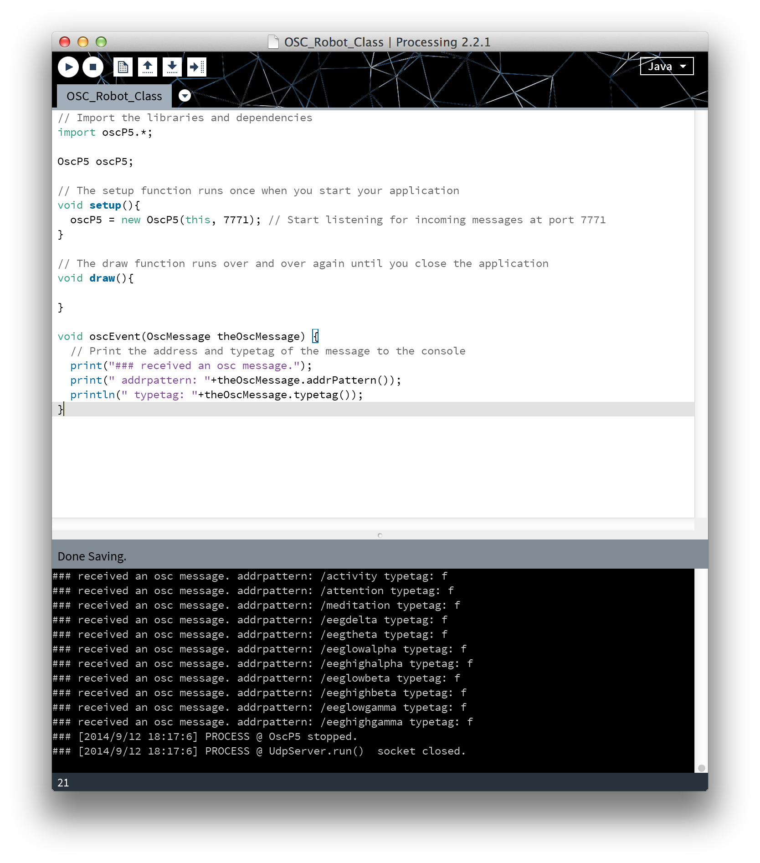Click the 'The draw function runs over' comment
Screen dimensions: 760x863
pos(303,264)
